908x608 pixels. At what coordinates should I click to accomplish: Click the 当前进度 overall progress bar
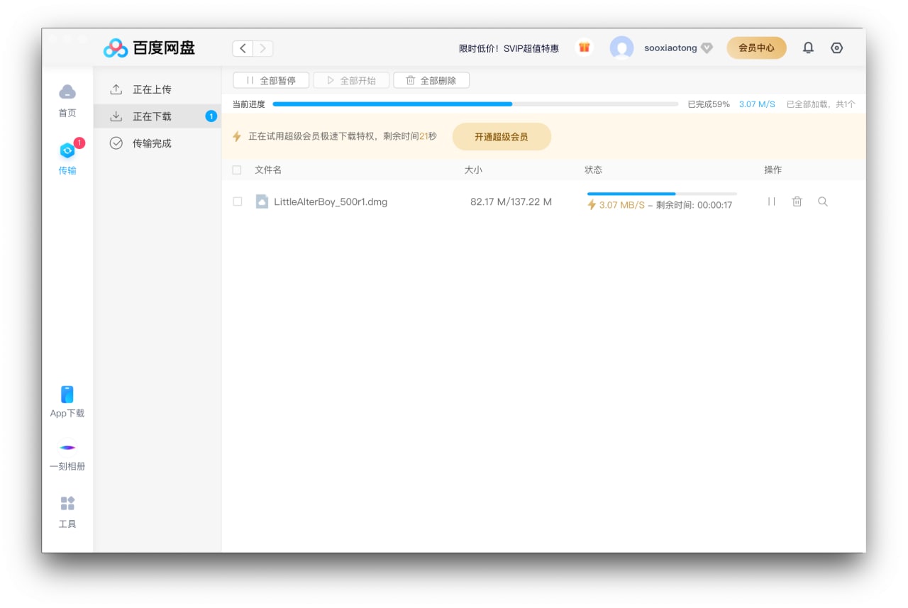coord(475,104)
